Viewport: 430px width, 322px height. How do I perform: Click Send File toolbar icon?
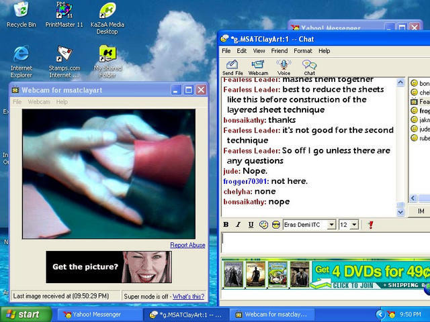[232, 67]
